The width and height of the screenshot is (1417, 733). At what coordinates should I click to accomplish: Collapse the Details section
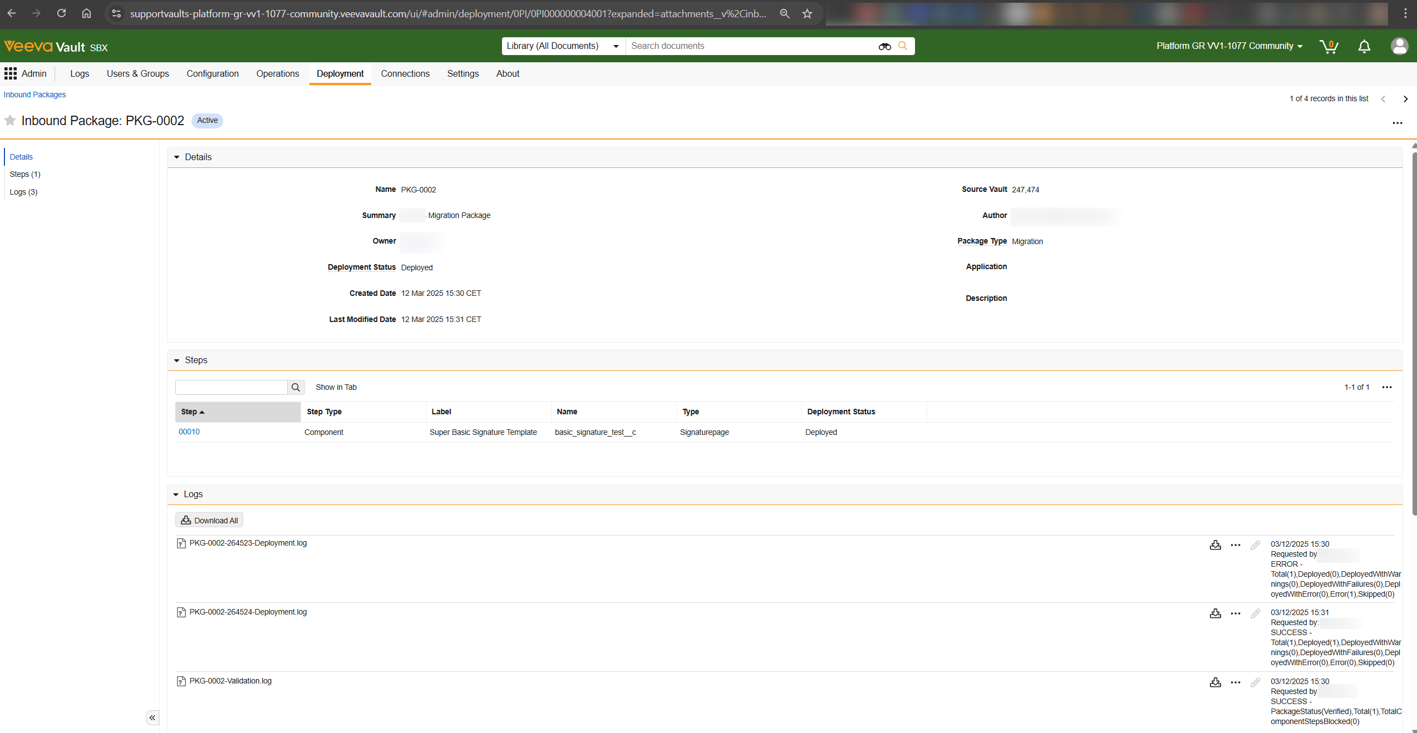pyautogui.click(x=177, y=157)
